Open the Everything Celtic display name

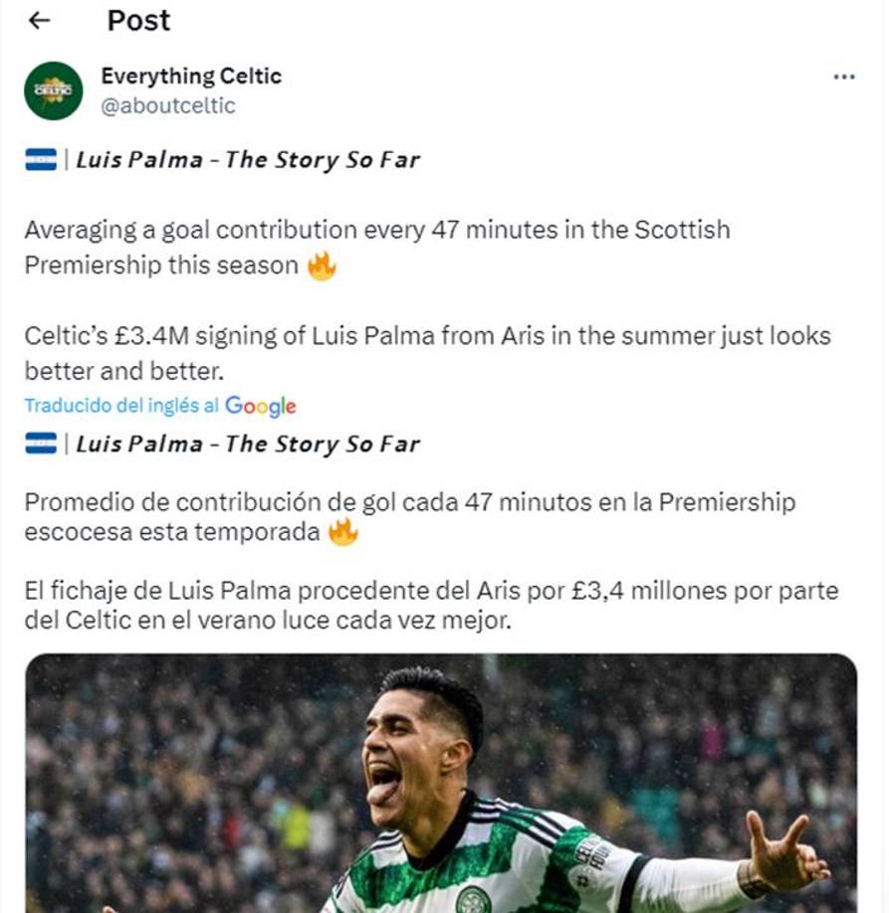click(191, 76)
